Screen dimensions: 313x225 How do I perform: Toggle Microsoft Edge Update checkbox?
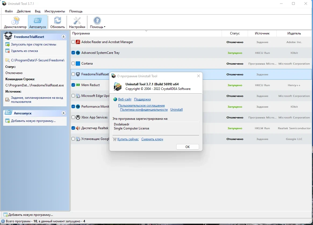click(73, 96)
